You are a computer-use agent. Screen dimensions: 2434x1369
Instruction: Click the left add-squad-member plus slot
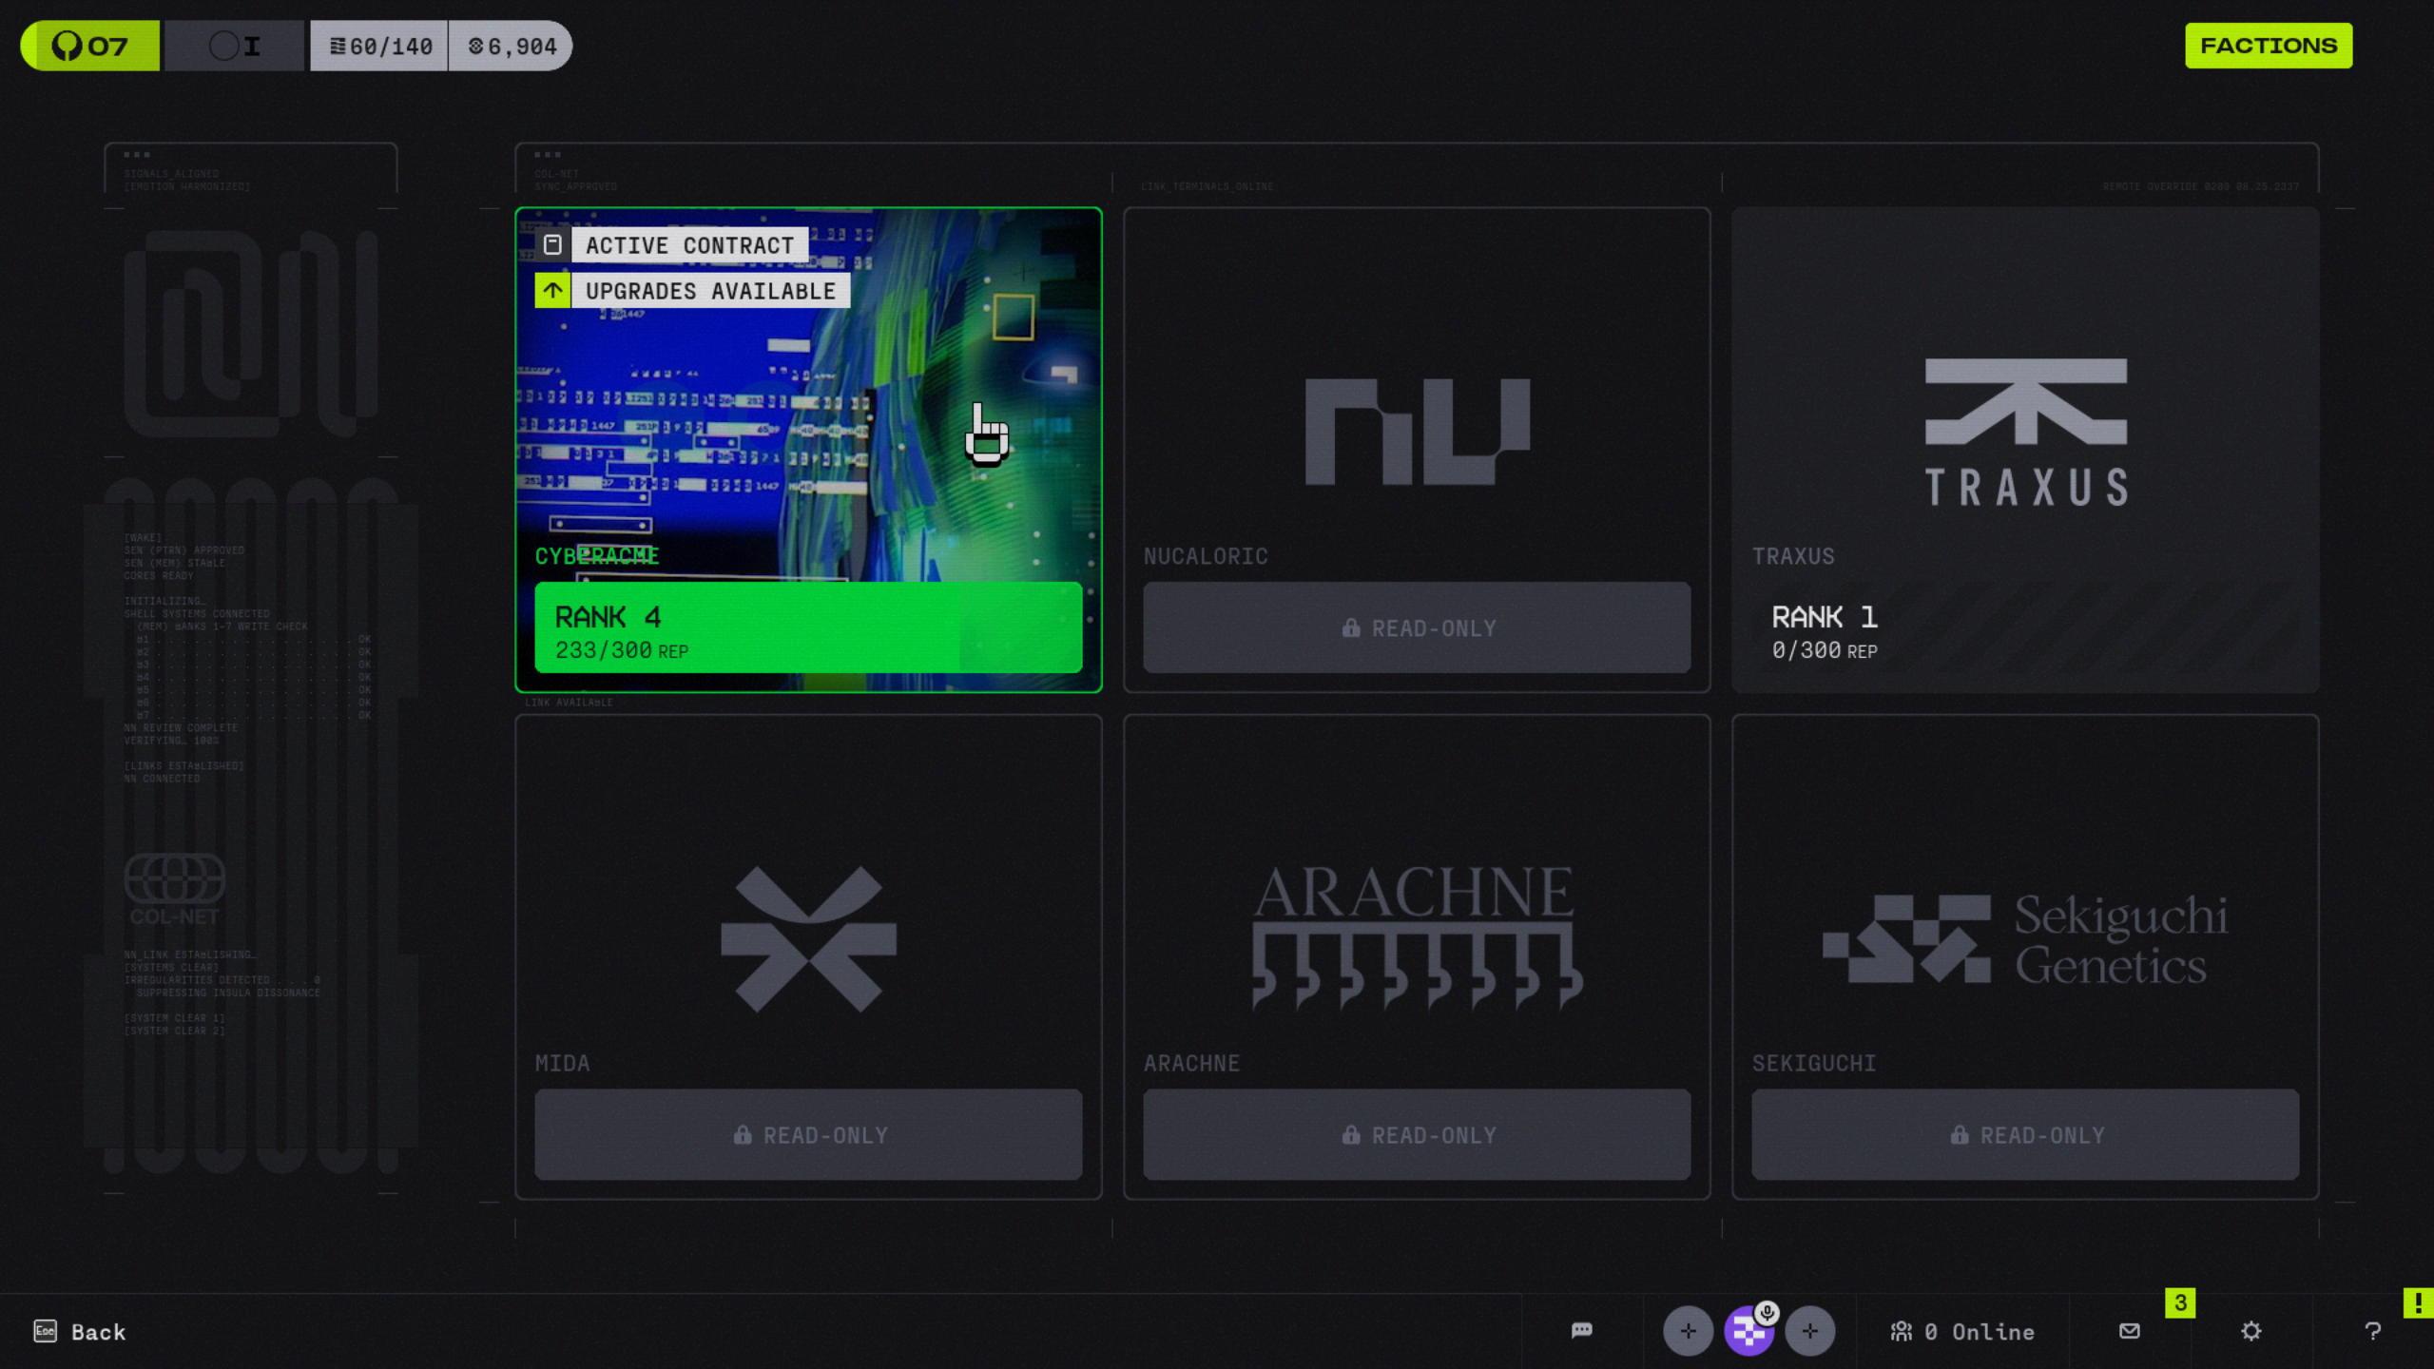point(1688,1331)
